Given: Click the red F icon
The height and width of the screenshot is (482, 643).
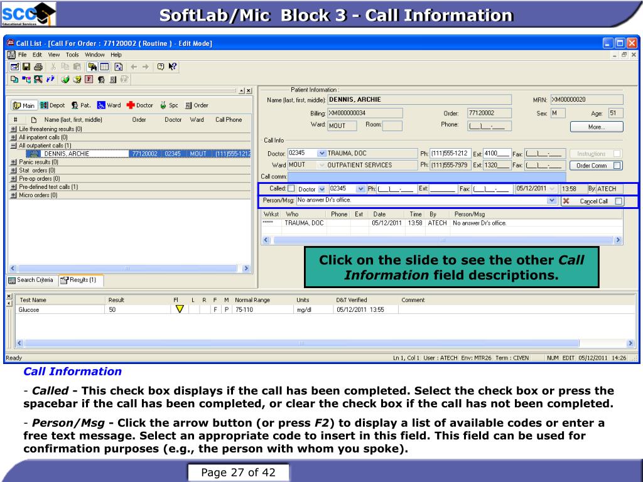Looking at the screenshot, I should [x=89, y=80].
